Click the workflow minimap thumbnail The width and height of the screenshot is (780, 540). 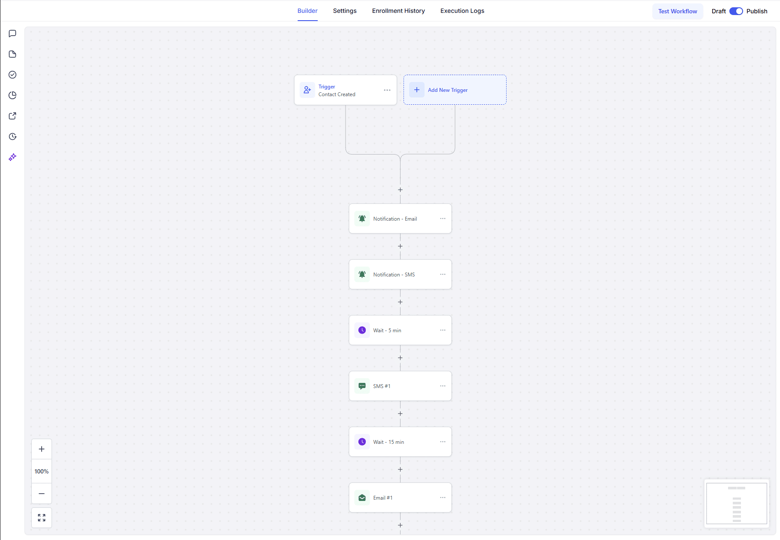[x=736, y=503]
